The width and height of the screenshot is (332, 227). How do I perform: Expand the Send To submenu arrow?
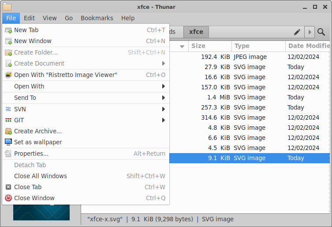point(163,98)
